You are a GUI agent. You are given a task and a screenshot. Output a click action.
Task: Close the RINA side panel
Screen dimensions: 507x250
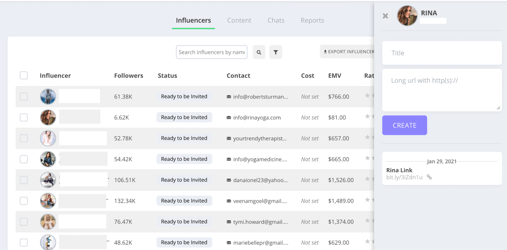point(385,16)
